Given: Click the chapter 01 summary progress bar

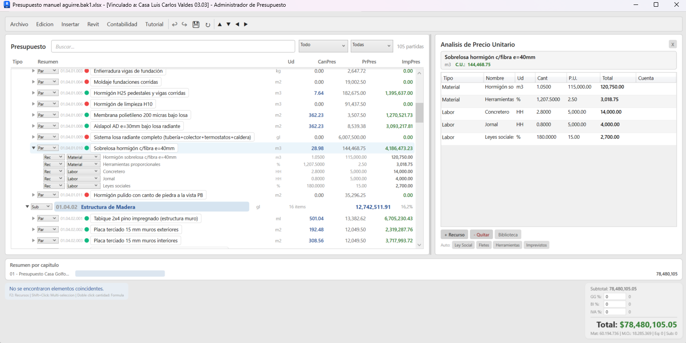Looking at the screenshot, I should coord(120,274).
